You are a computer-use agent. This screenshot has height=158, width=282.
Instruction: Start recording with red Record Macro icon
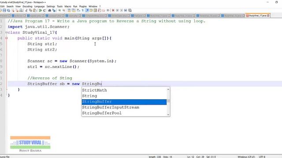point(113,11)
